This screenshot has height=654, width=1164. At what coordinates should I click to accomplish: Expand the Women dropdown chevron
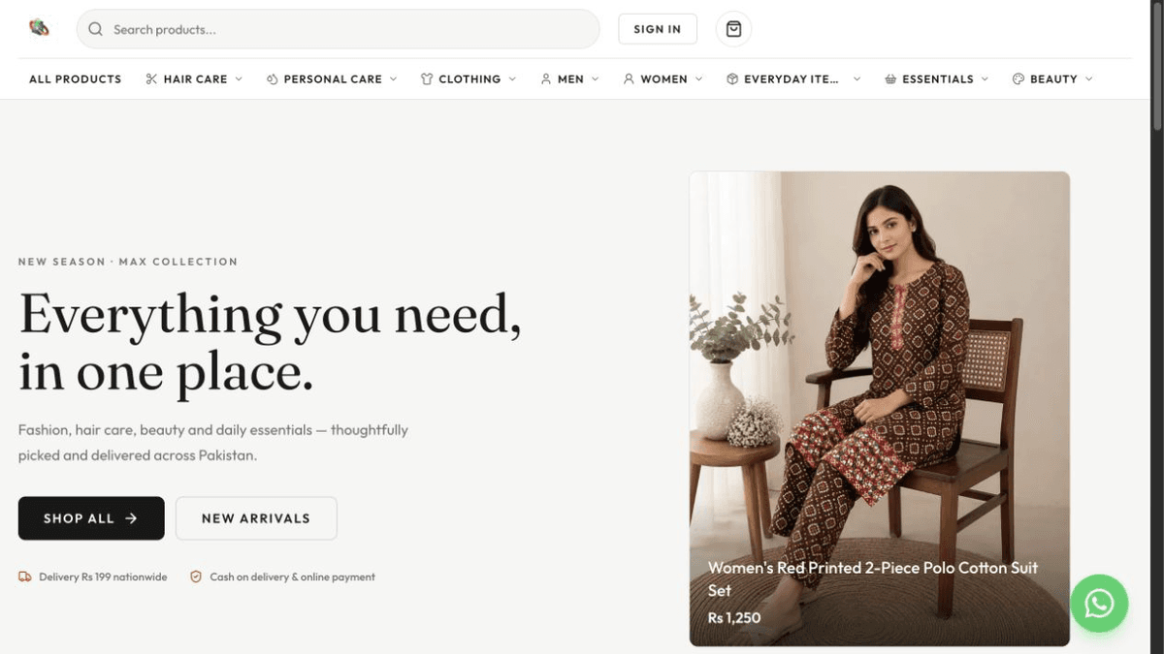tap(698, 79)
